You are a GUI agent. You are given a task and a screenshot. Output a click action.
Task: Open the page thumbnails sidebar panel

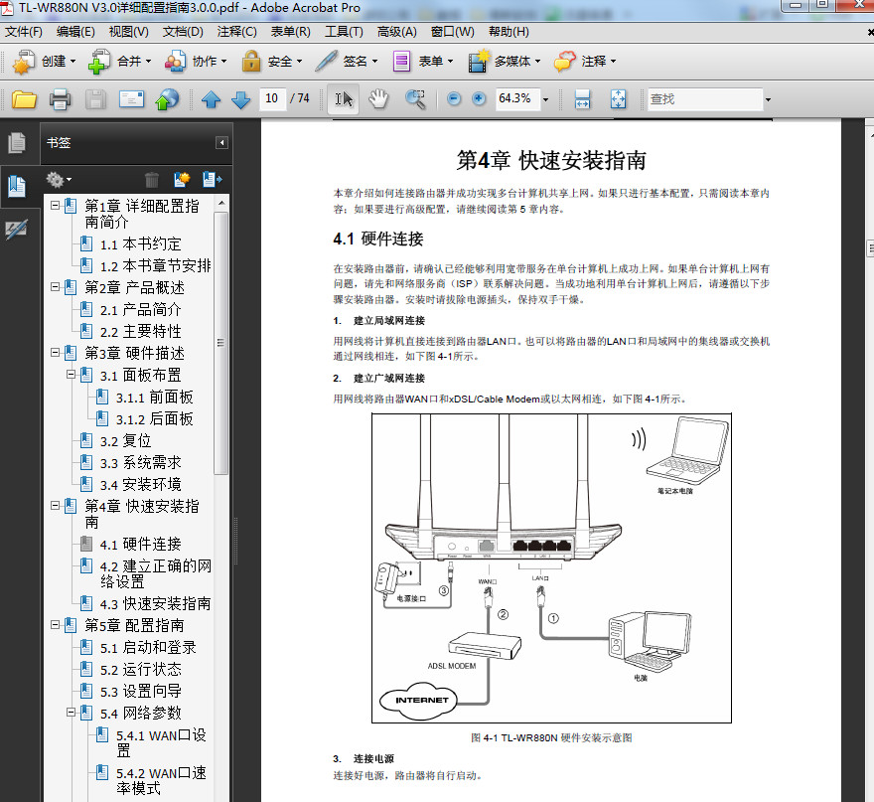click(17, 142)
